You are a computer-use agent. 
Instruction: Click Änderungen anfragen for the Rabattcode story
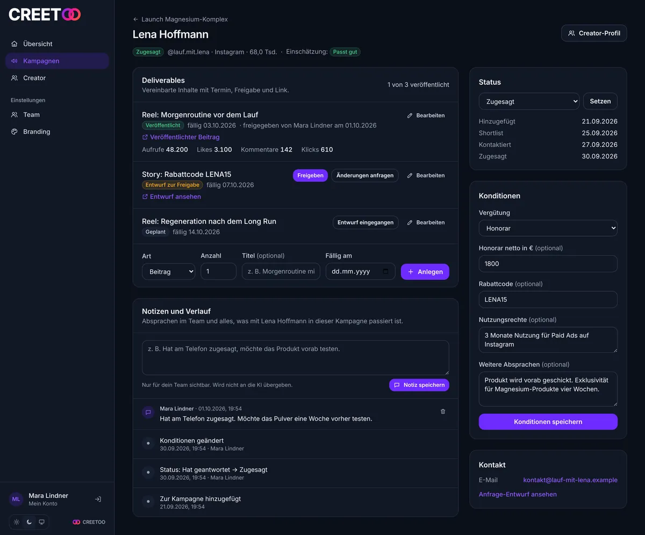(365, 176)
